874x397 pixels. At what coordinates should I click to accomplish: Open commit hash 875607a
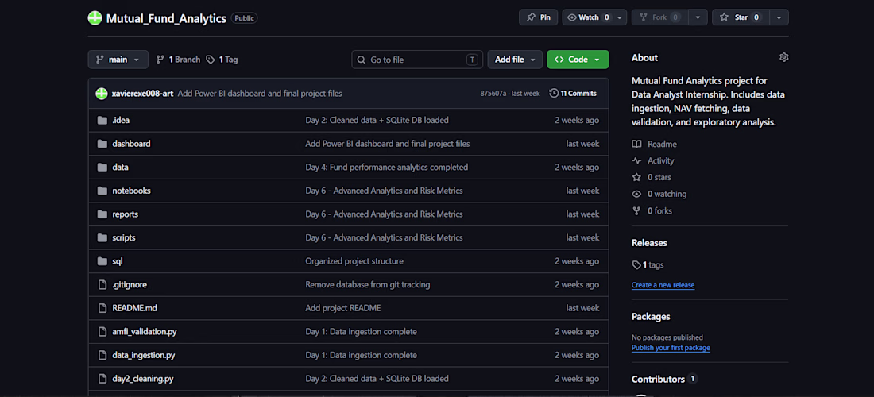pos(493,94)
